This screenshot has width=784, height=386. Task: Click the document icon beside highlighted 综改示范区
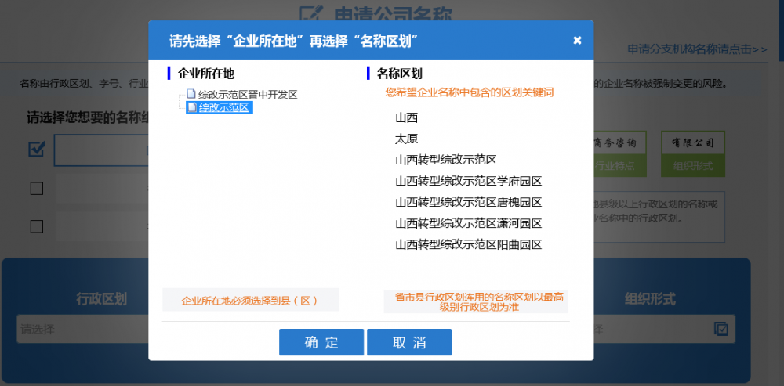(x=191, y=106)
